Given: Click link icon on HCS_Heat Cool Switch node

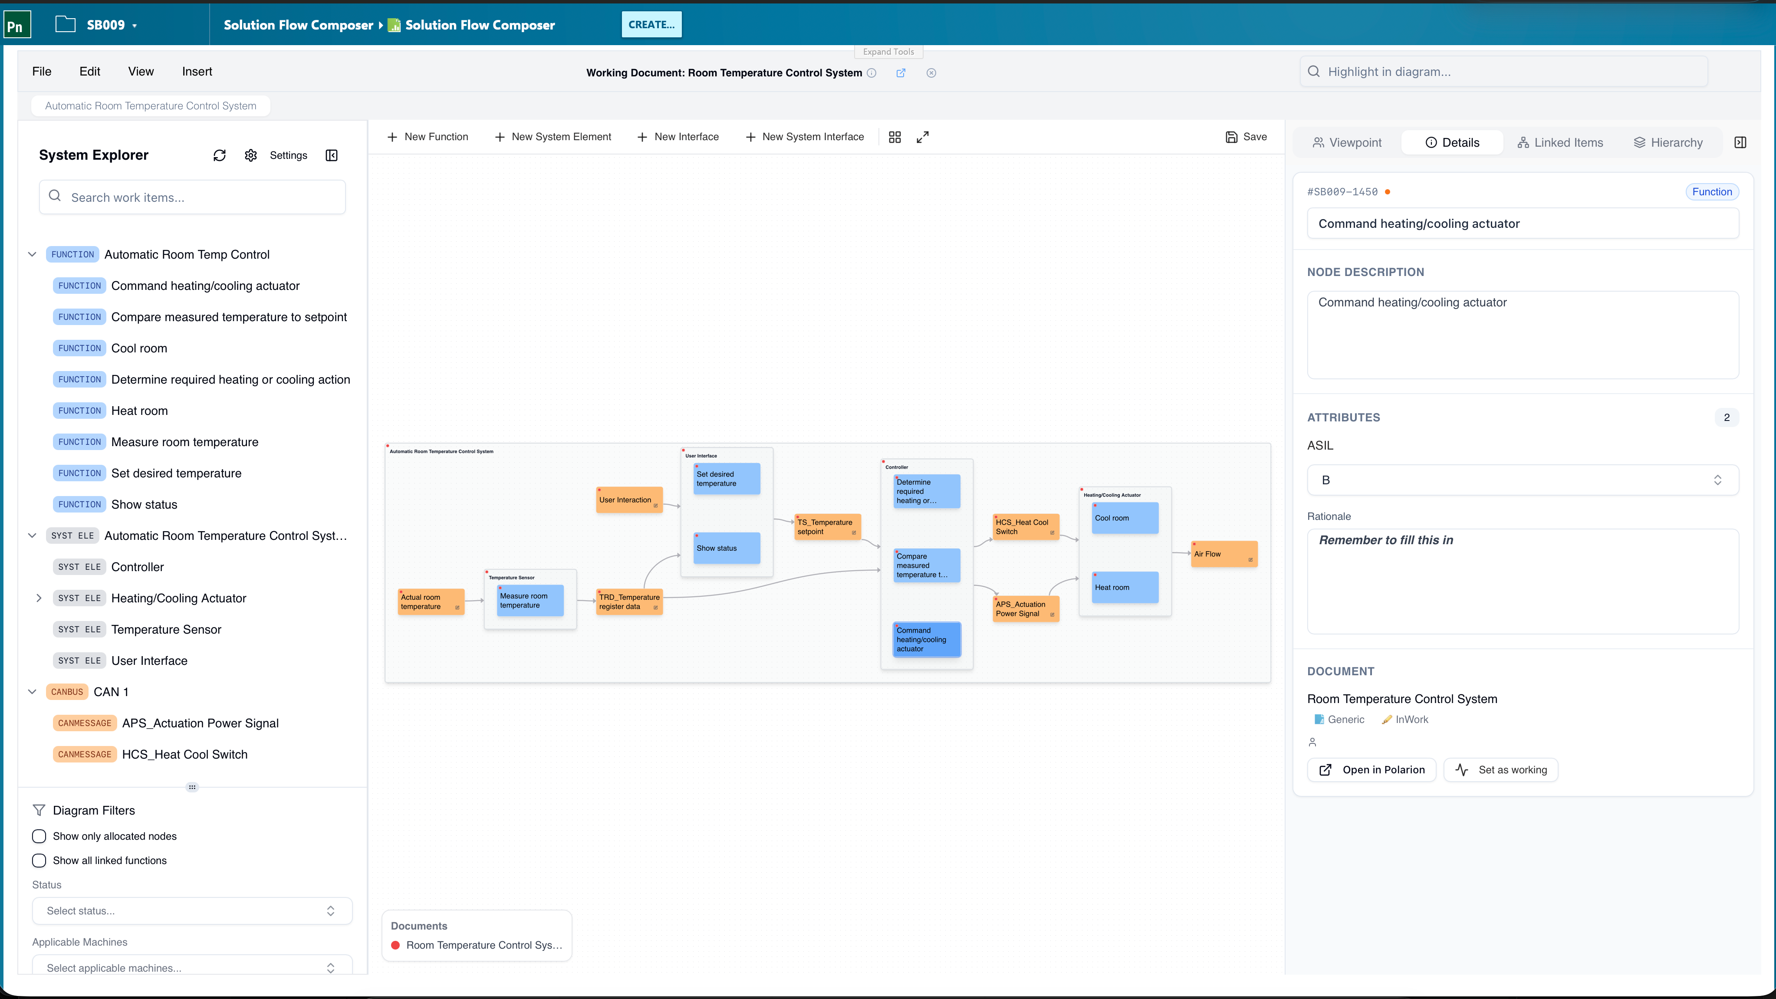Looking at the screenshot, I should pos(1052,533).
